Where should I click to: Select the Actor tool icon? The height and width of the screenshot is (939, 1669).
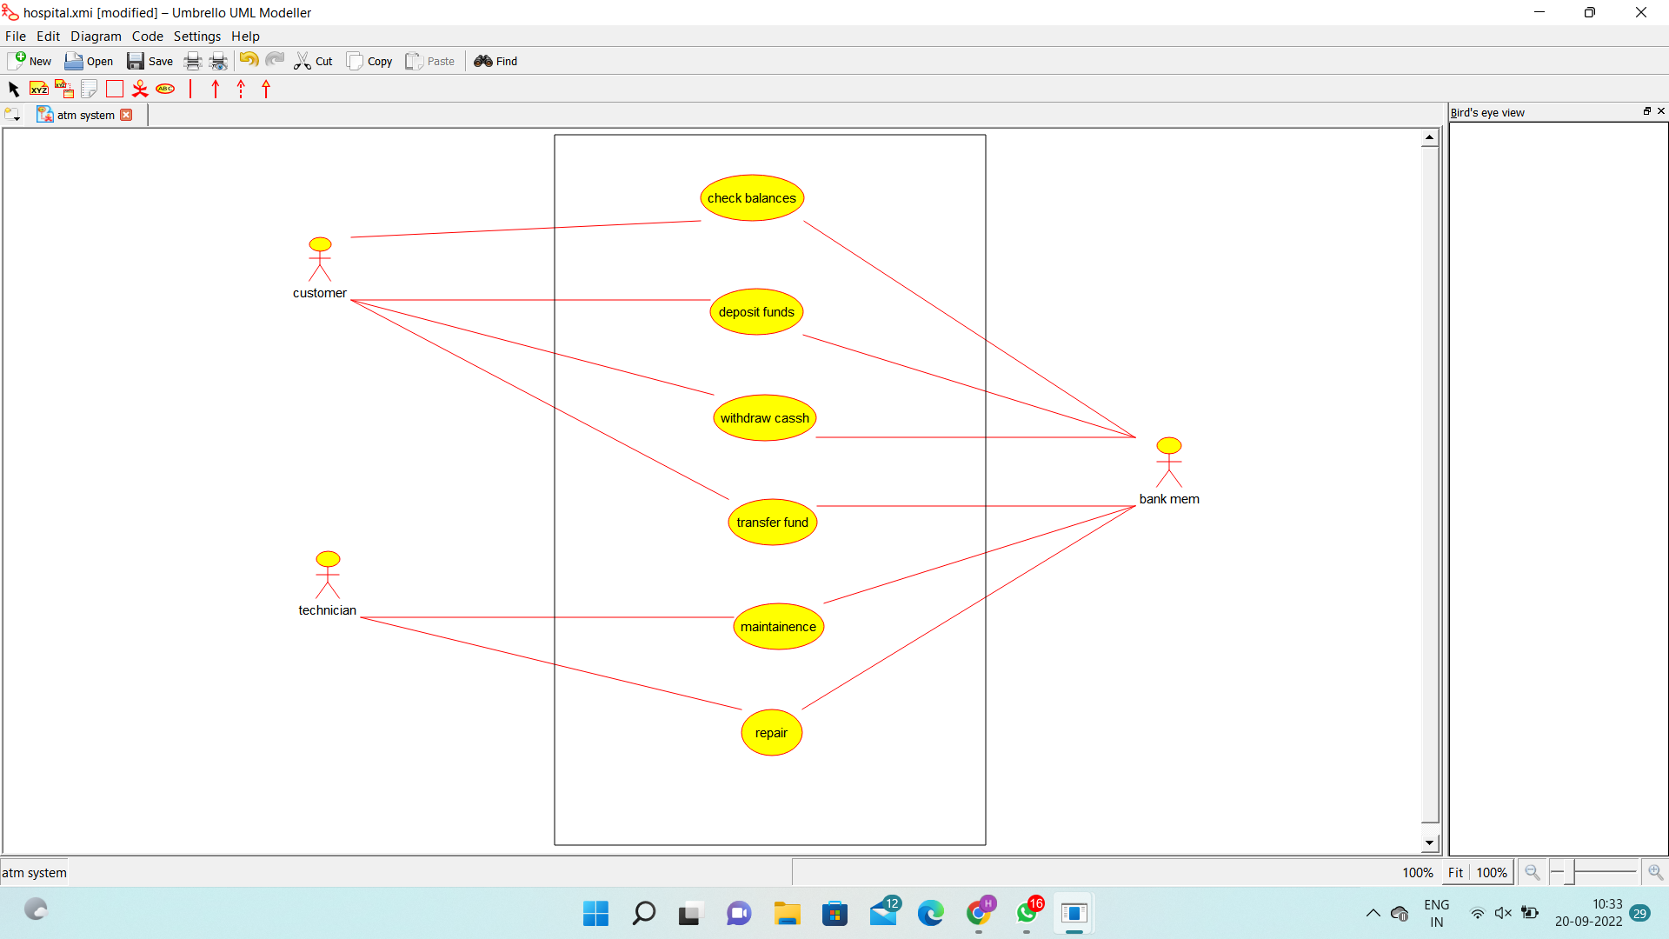tap(139, 89)
